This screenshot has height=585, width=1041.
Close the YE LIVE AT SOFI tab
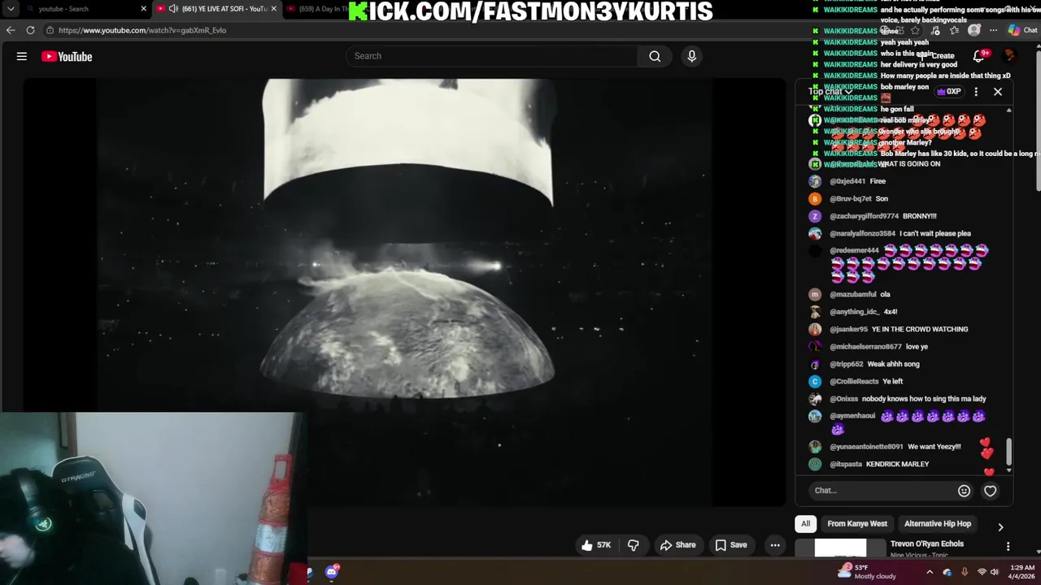click(x=274, y=9)
